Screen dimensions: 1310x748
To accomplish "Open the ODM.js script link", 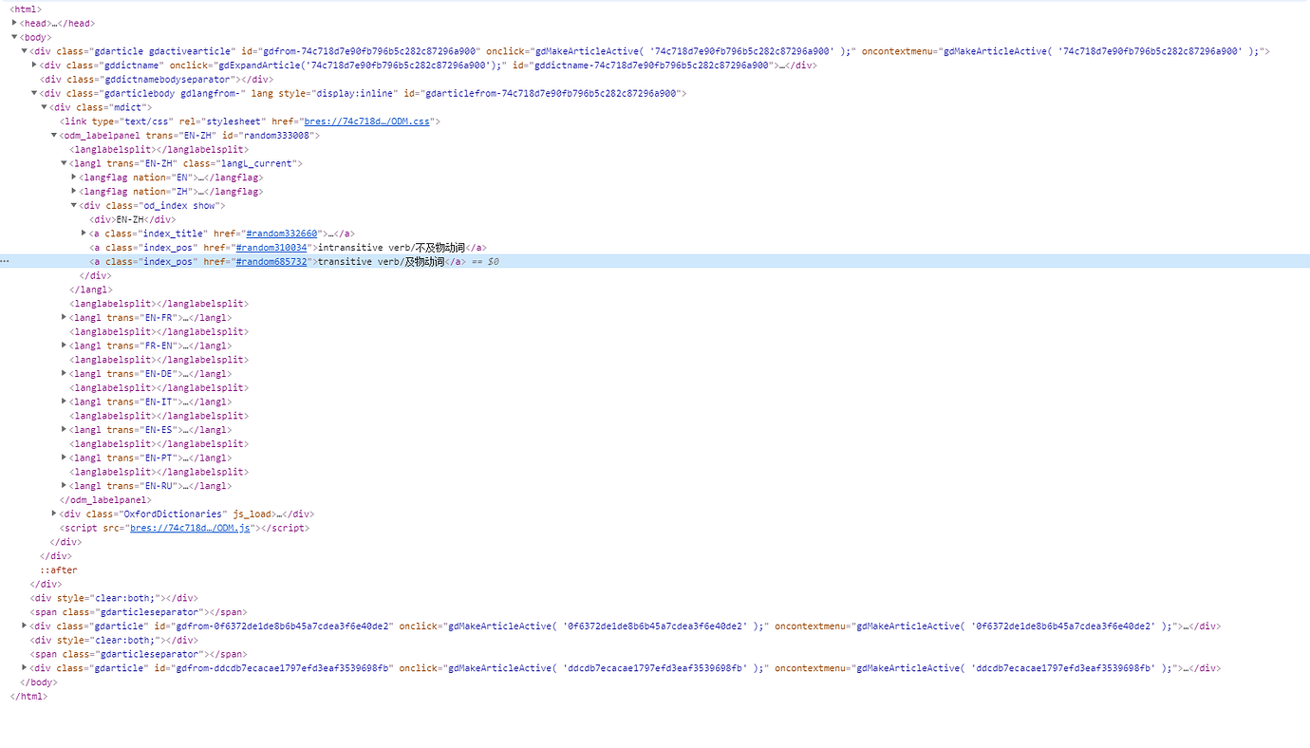I will [190, 528].
